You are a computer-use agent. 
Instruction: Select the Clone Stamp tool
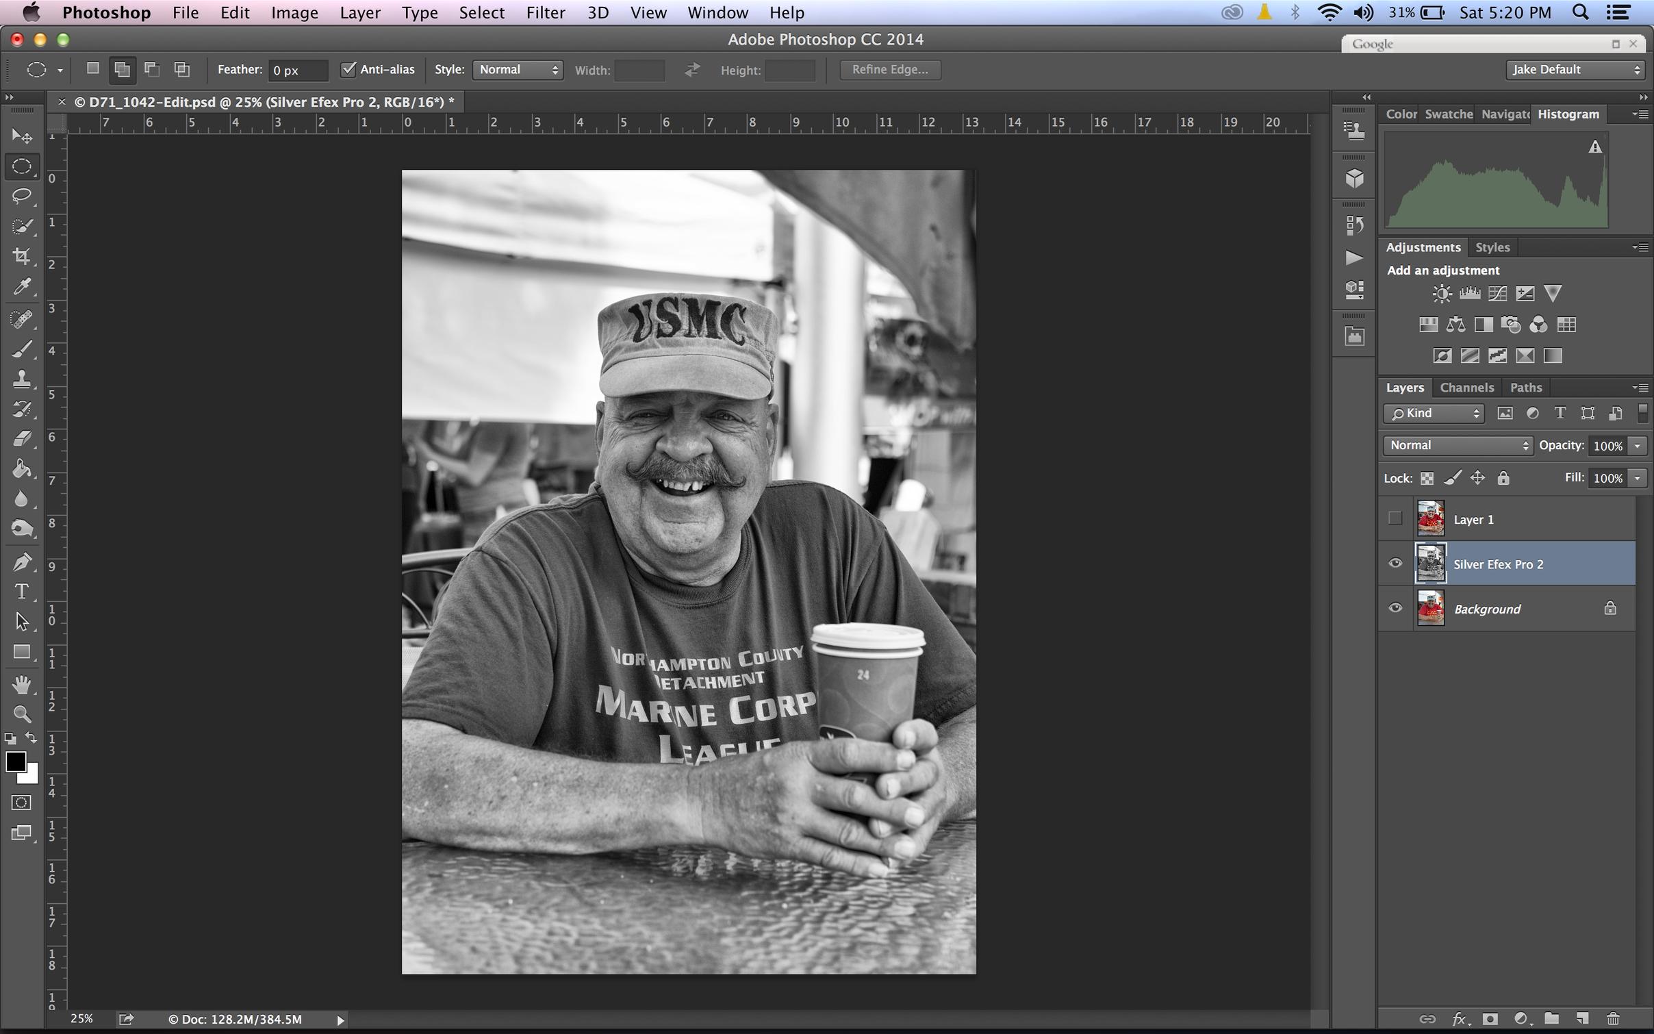(22, 379)
